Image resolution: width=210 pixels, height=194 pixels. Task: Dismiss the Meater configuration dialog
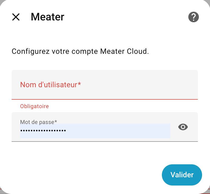tap(16, 17)
